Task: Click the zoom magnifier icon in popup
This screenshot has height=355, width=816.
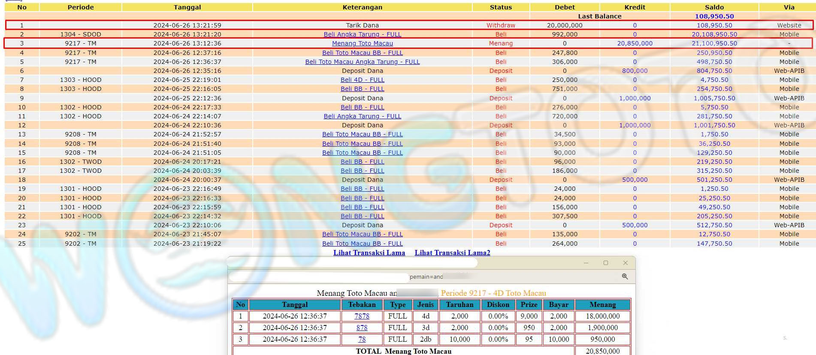Action: [x=625, y=277]
